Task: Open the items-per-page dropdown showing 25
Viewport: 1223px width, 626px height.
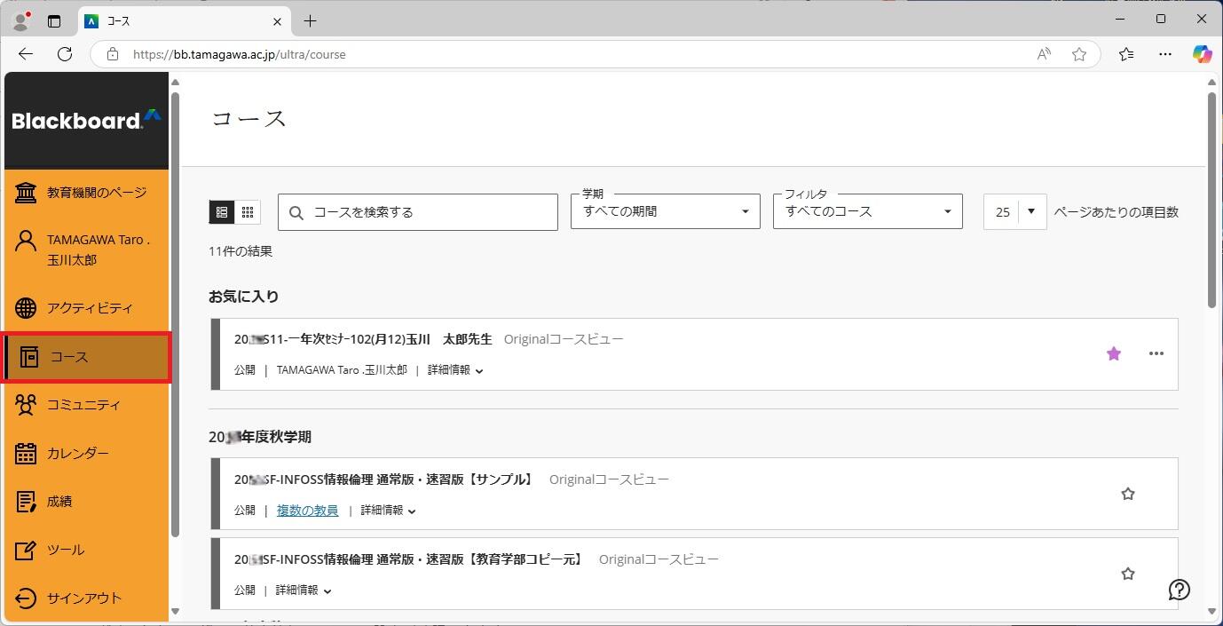Action: click(x=1015, y=212)
